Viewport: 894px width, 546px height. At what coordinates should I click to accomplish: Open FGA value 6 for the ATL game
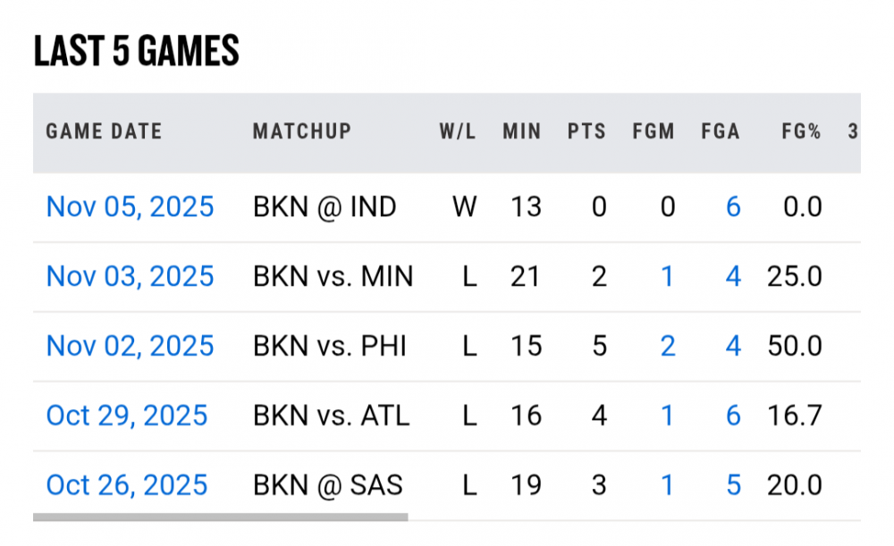(733, 416)
